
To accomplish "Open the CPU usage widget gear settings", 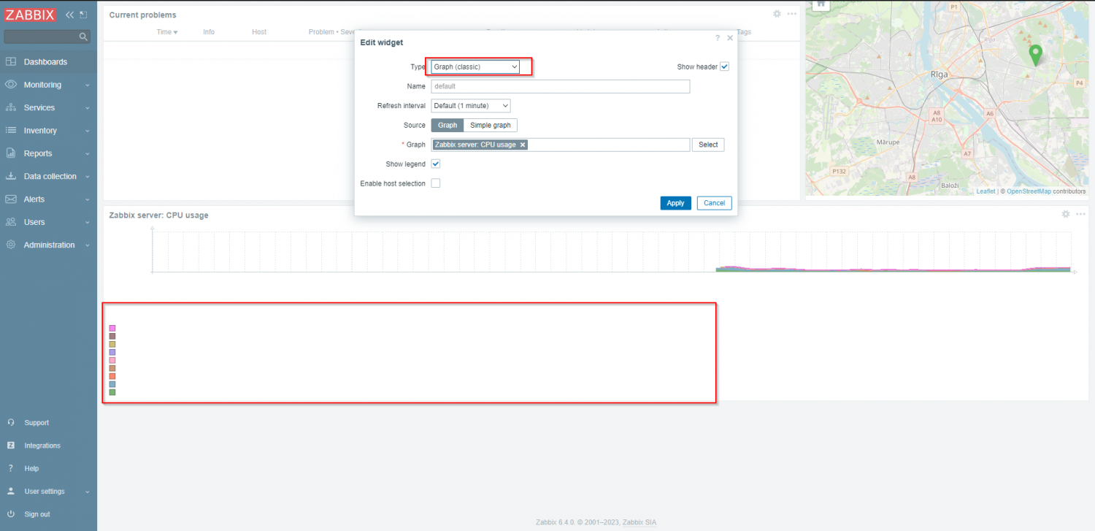I will click(x=1065, y=214).
